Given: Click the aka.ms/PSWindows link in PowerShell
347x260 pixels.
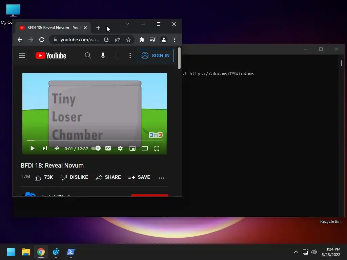Looking at the screenshot, I should [x=222, y=73].
